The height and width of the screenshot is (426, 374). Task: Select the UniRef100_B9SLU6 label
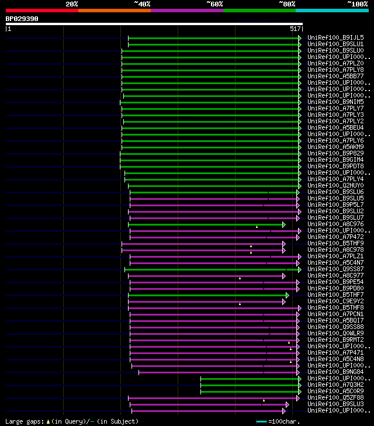coord(335,192)
